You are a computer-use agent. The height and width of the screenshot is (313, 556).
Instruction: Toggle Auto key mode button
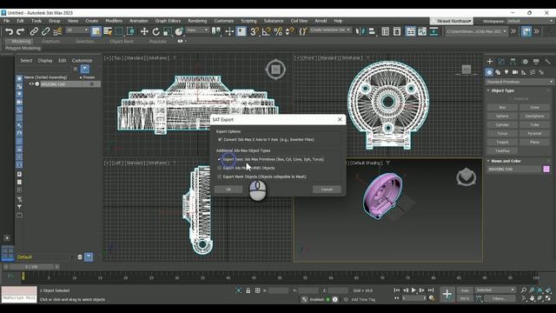point(465,290)
